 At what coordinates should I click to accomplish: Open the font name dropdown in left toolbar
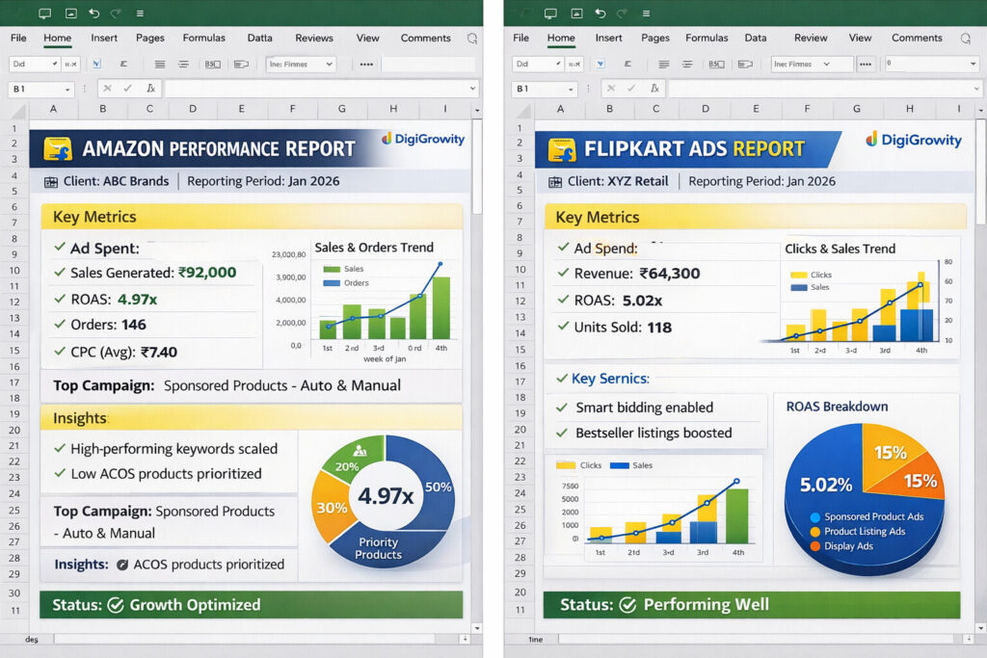[x=329, y=65]
